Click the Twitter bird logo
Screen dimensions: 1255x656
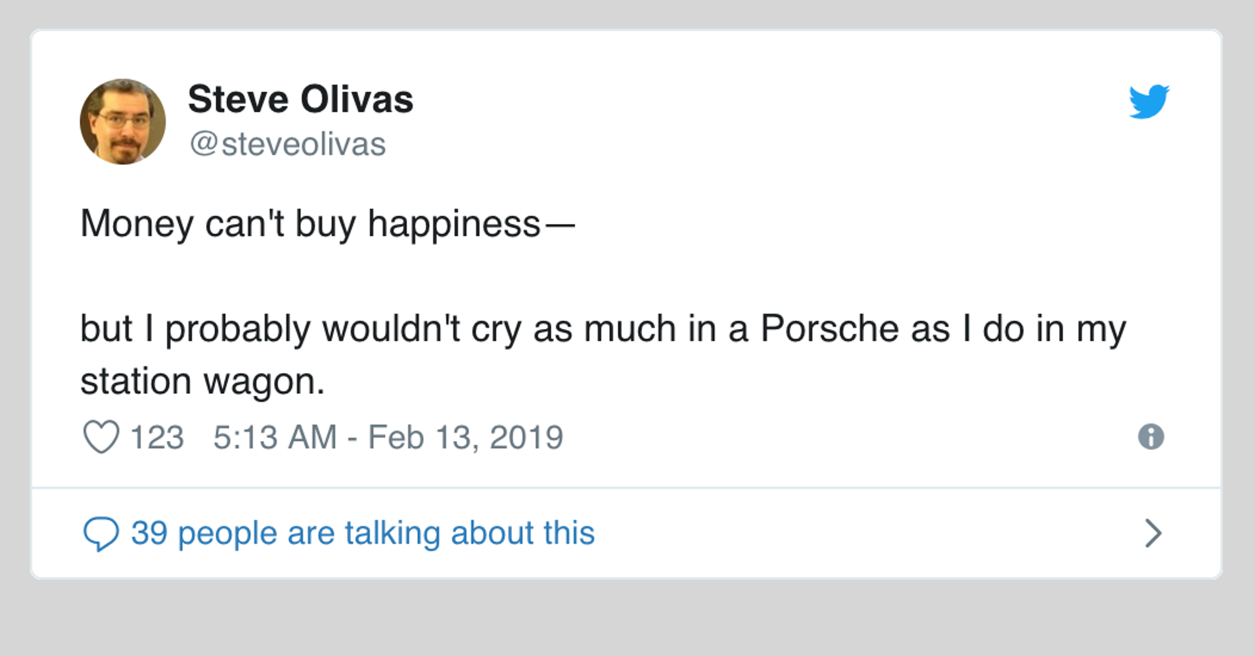coord(1149,102)
